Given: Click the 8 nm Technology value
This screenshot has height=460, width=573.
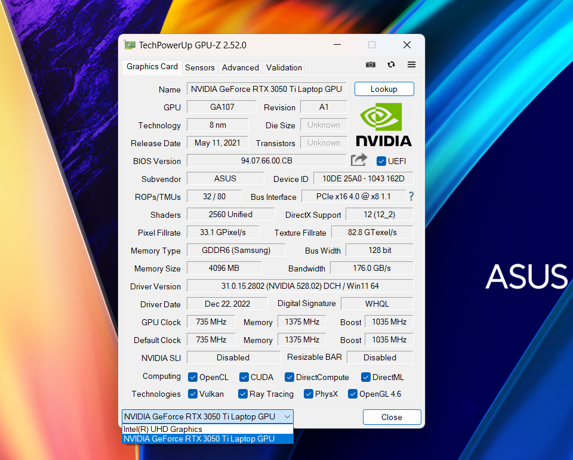Looking at the screenshot, I should point(217,125).
